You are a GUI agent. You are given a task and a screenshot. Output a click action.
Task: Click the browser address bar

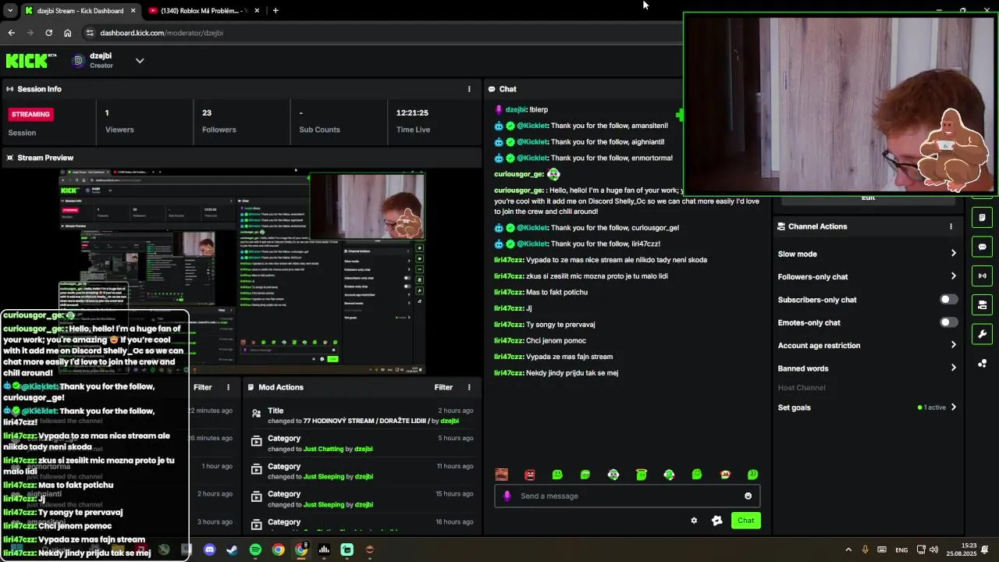(382, 33)
